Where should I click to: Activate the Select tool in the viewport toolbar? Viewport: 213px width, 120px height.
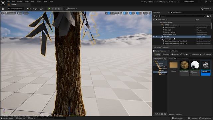[106, 13]
